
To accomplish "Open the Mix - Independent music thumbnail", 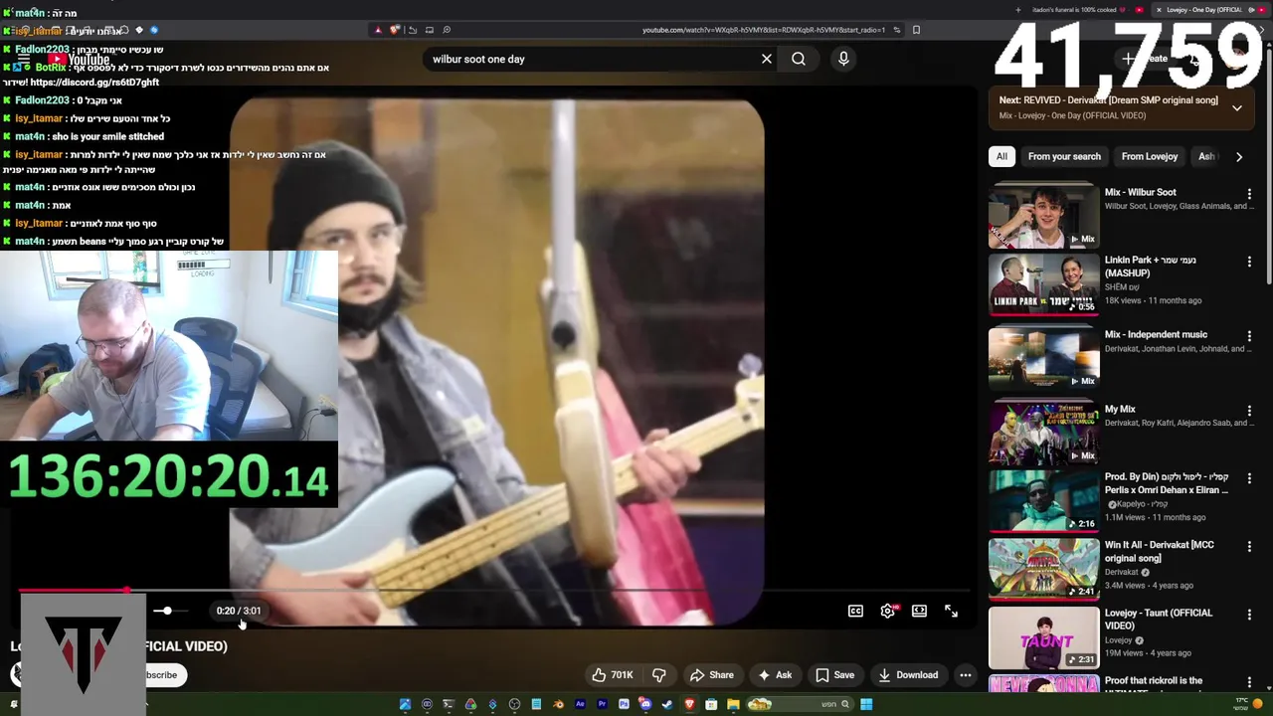I will pos(1043,357).
